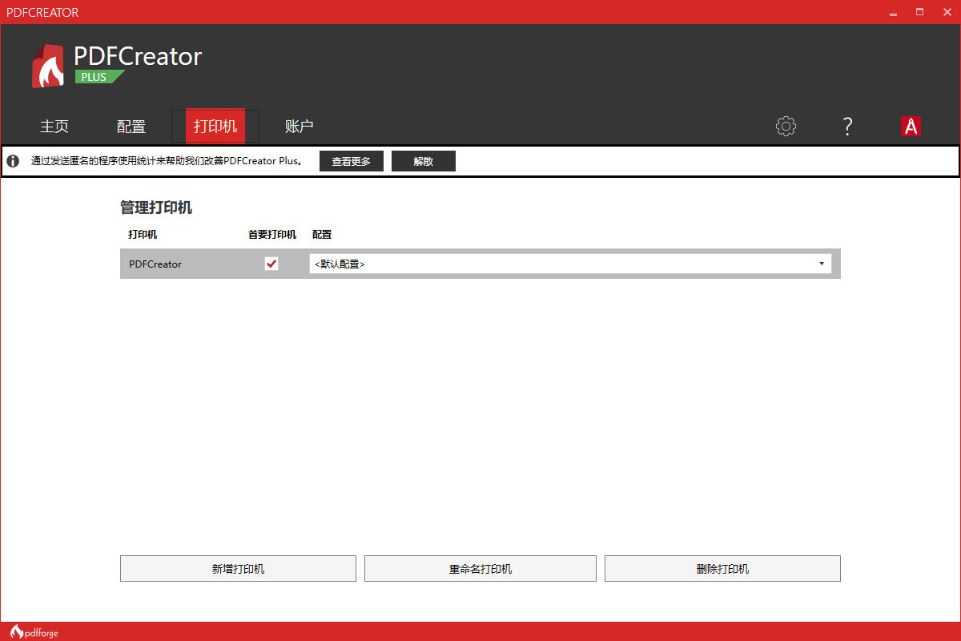
Task: Switch to the 配置 tab
Action: 131,127
